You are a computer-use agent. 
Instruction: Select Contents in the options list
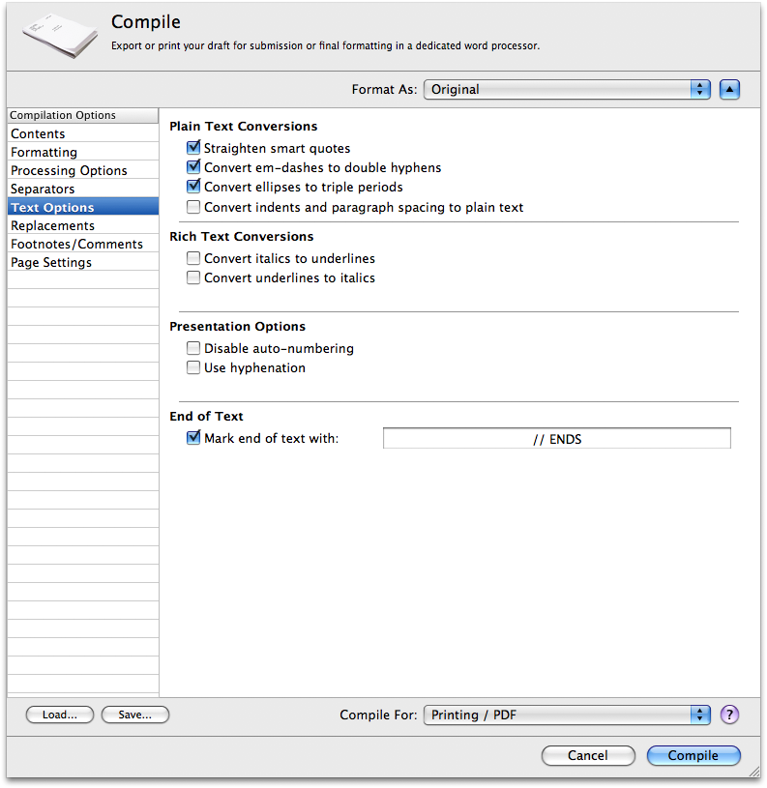39,134
